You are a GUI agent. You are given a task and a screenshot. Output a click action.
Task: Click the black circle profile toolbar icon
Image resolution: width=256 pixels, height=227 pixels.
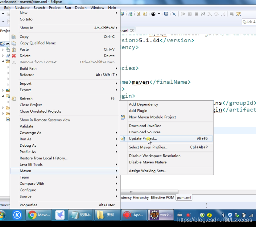(153, 14)
